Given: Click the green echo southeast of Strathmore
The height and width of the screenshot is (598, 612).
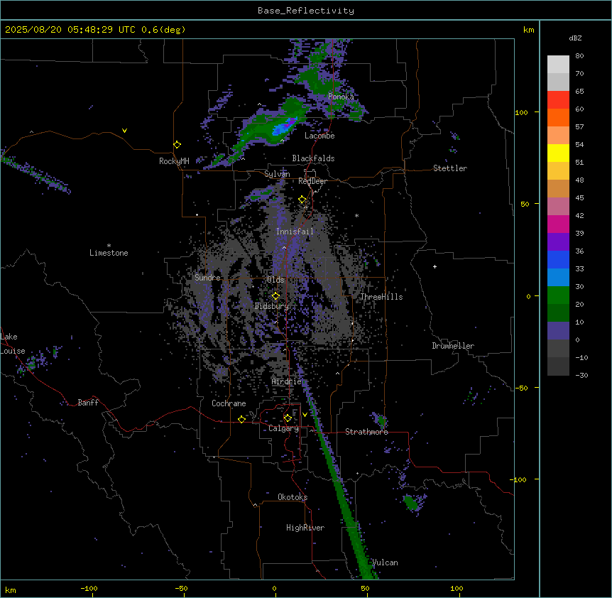Looking at the screenshot, I should pyautogui.click(x=410, y=502).
